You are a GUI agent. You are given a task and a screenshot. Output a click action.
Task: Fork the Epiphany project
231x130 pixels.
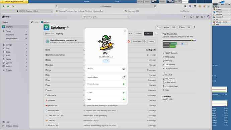182,27
